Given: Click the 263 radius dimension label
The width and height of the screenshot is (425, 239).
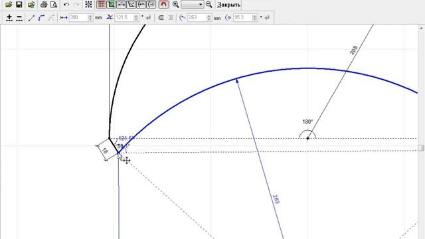Looking at the screenshot, I should 276,199.
